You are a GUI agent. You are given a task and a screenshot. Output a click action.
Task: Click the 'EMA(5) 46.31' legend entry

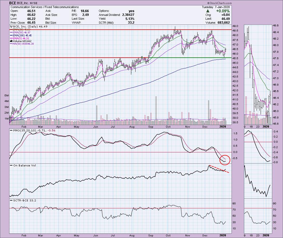coord(21,38)
